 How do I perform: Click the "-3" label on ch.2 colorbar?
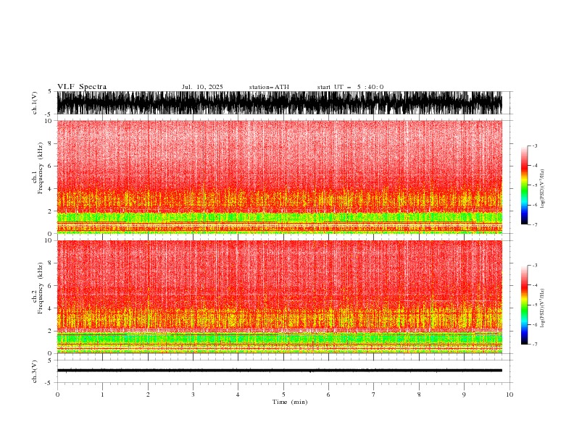pyautogui.click(x=535, y=266)
